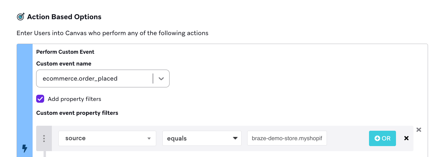
Task: Click the plus icon inside the OR button
Action: 377,138
